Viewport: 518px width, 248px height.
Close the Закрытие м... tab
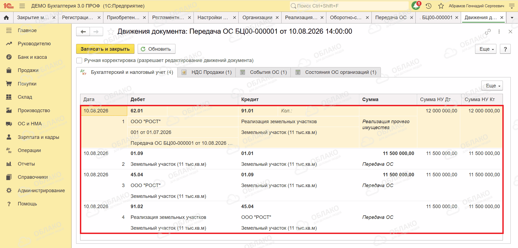pyautogui.click(x=54, y=18)
